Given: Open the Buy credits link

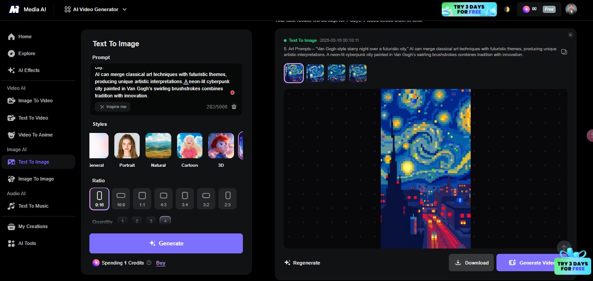Looking at the screenshot, I should [161, 263].
